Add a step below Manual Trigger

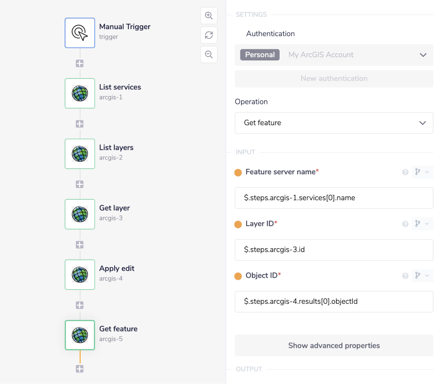(80, 63)
